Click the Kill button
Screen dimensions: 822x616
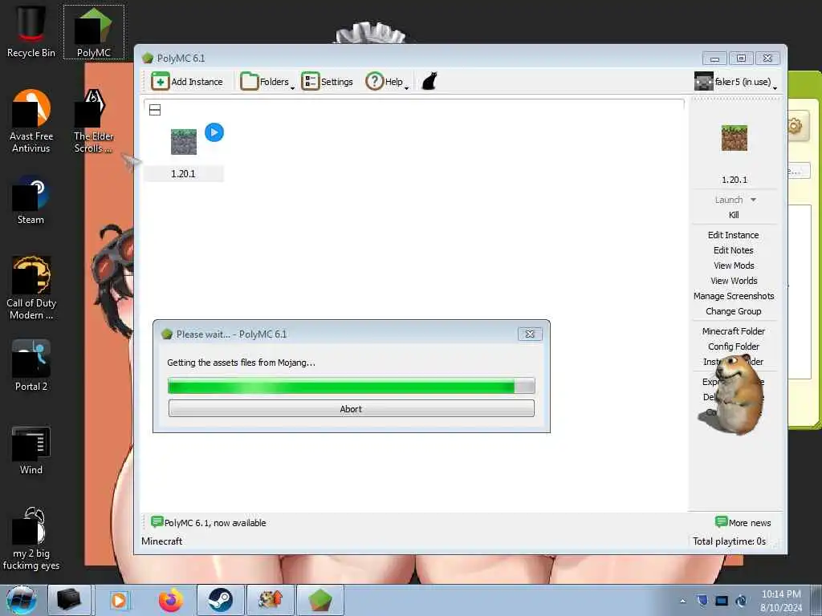[734, 215]
